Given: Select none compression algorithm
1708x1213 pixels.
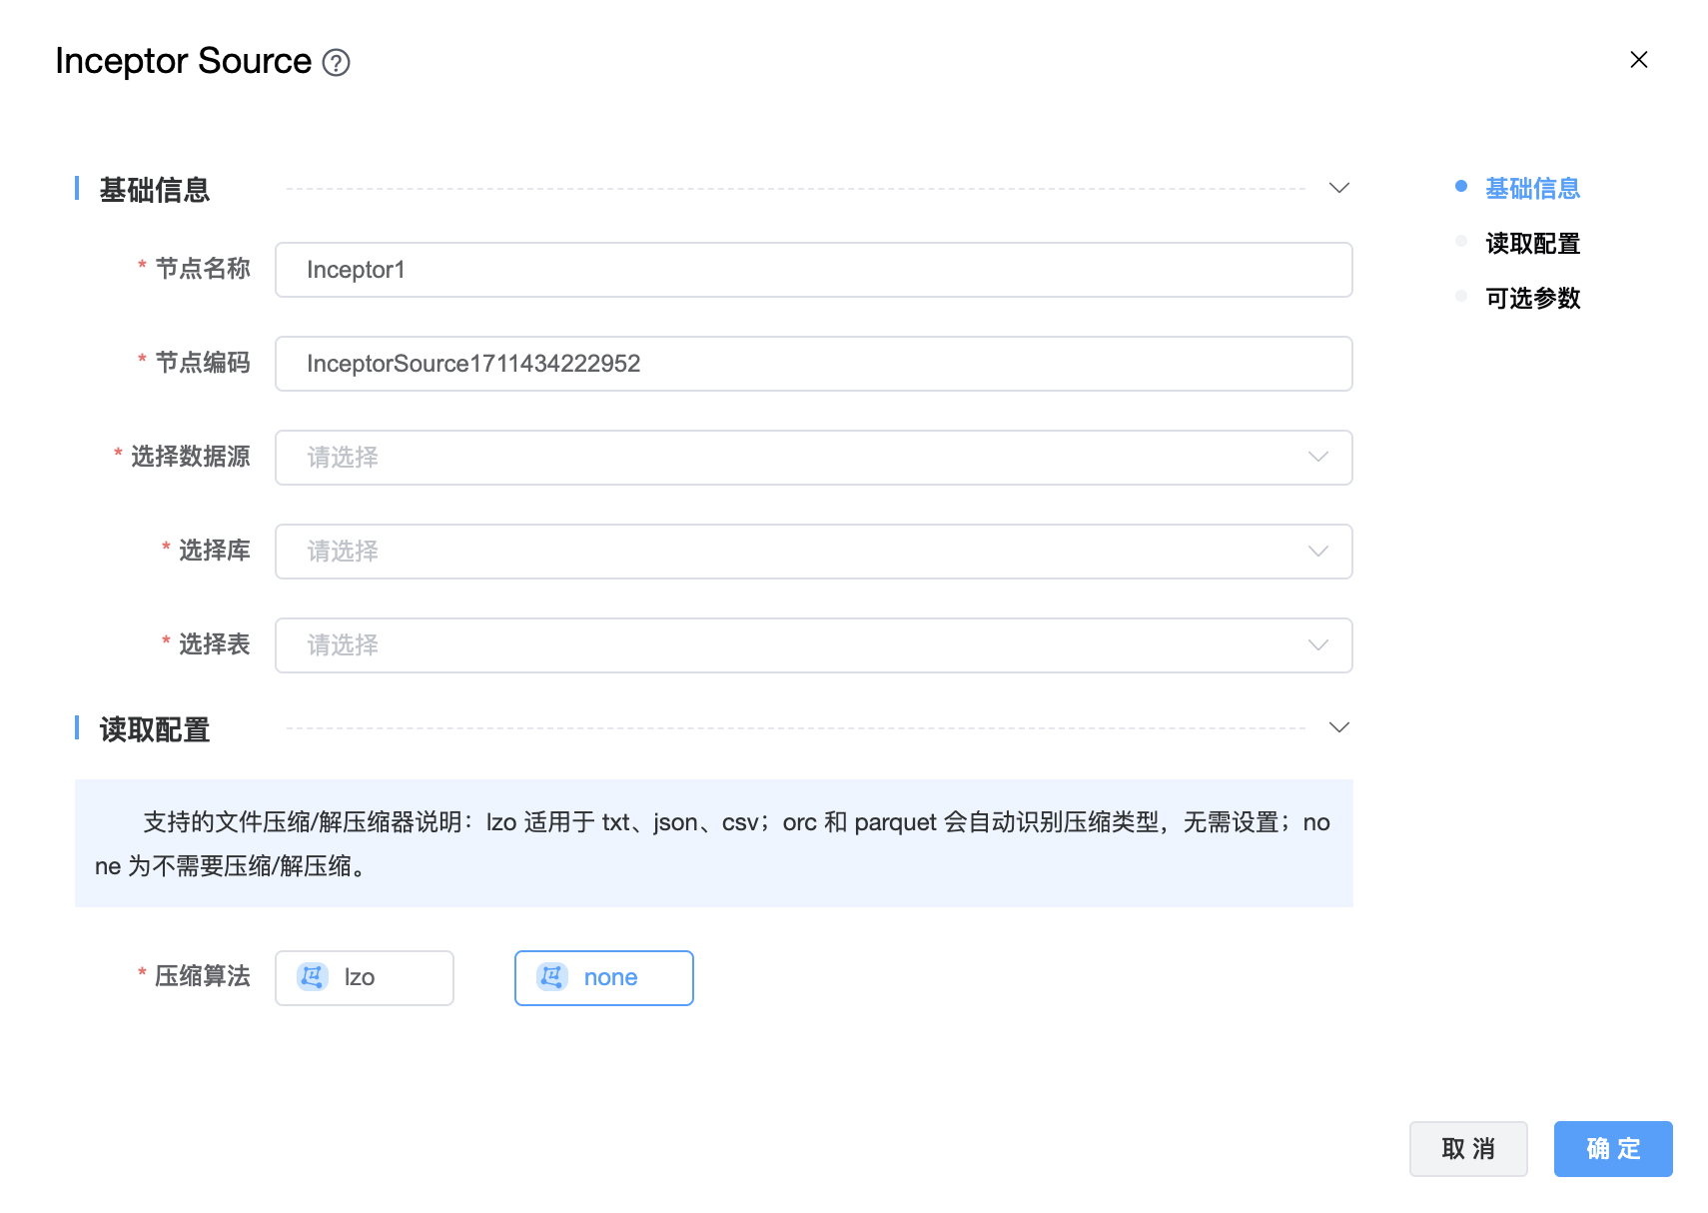Looking at the screenshot, I should [x=604, y=977].
